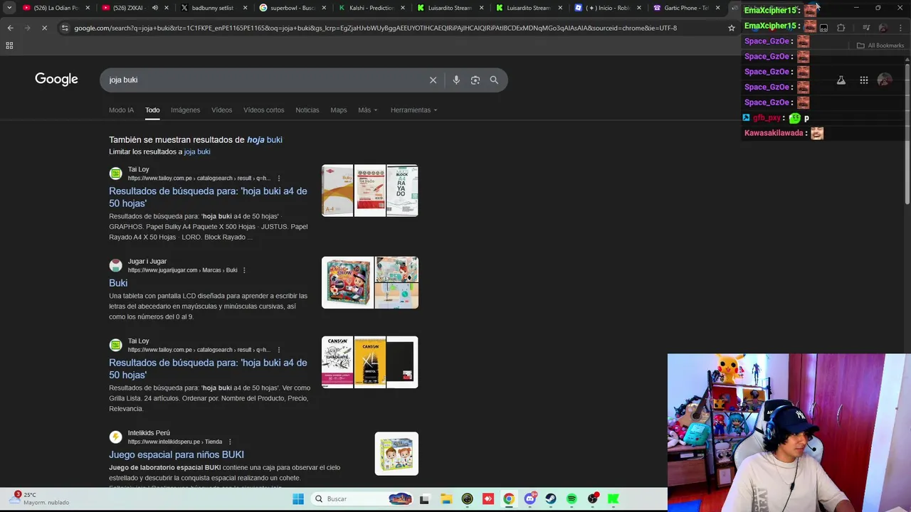Screen dimensions: 911x512
Task: Open Discord from taskbar
Action: click(530, 499)
